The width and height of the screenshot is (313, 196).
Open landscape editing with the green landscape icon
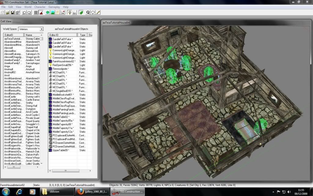[53, 13]
